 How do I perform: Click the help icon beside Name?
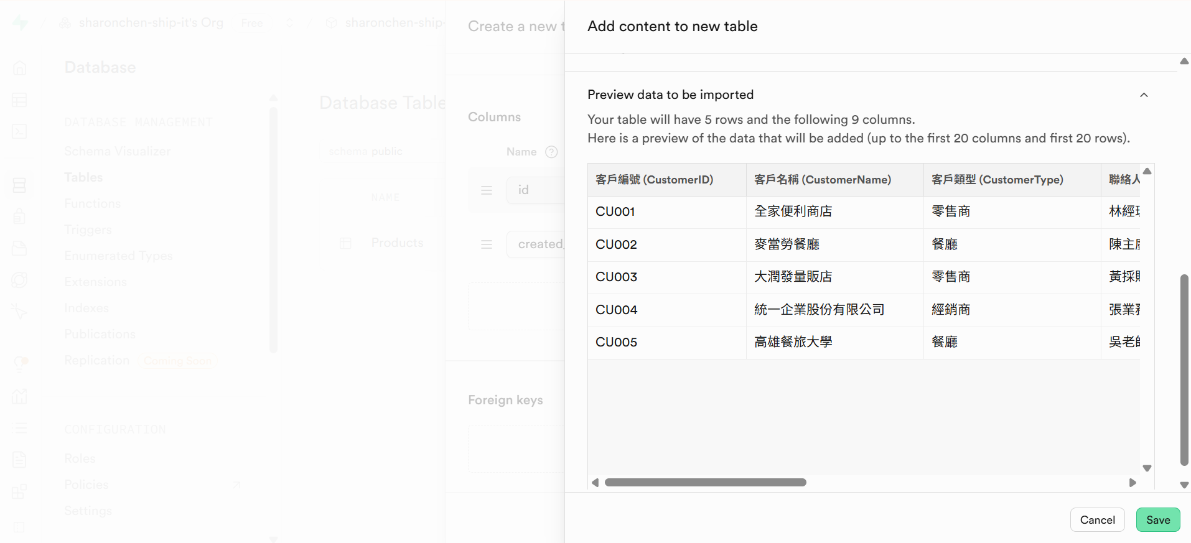[551, 152]
